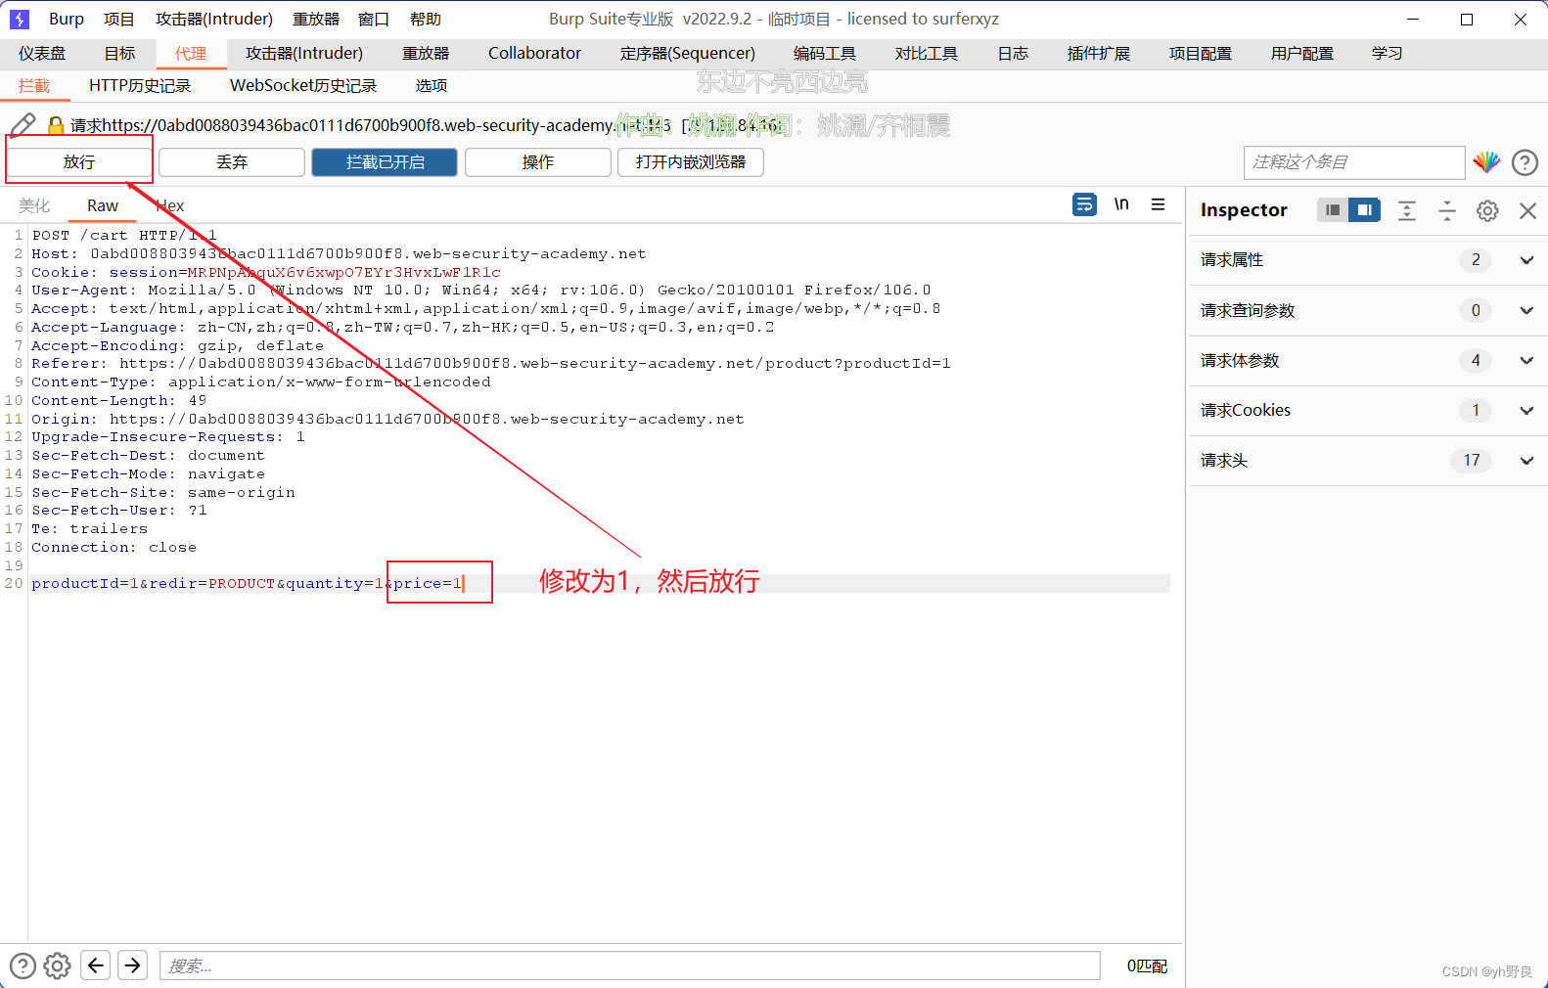This screenshot has width=1548, height=988.
Task: Click the Cookie header line in request
Action: coord(266,272)
